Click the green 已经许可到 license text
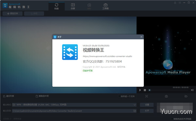This screenshot has height=121, width=196. [88, 71]
